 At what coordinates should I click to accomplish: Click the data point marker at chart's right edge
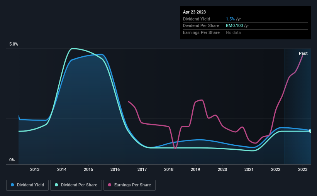[x=310, y=131]
